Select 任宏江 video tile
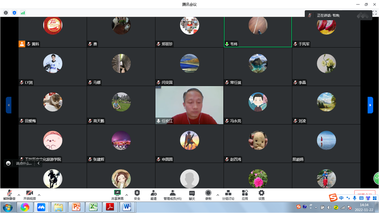 tap(189, 105)
